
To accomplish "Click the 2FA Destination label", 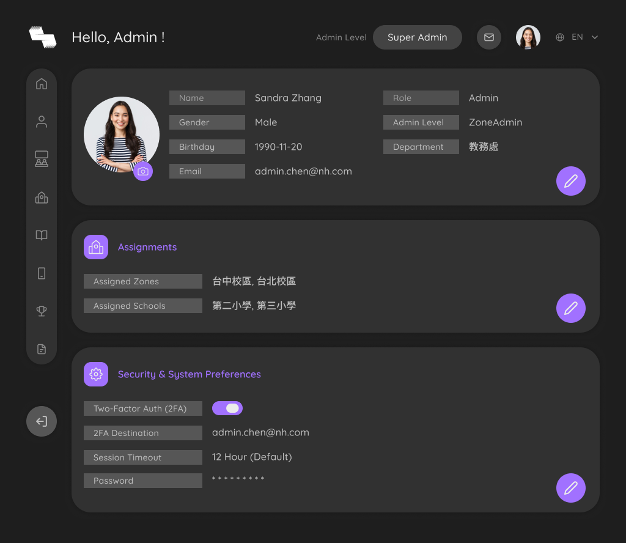I will point(143,433).
